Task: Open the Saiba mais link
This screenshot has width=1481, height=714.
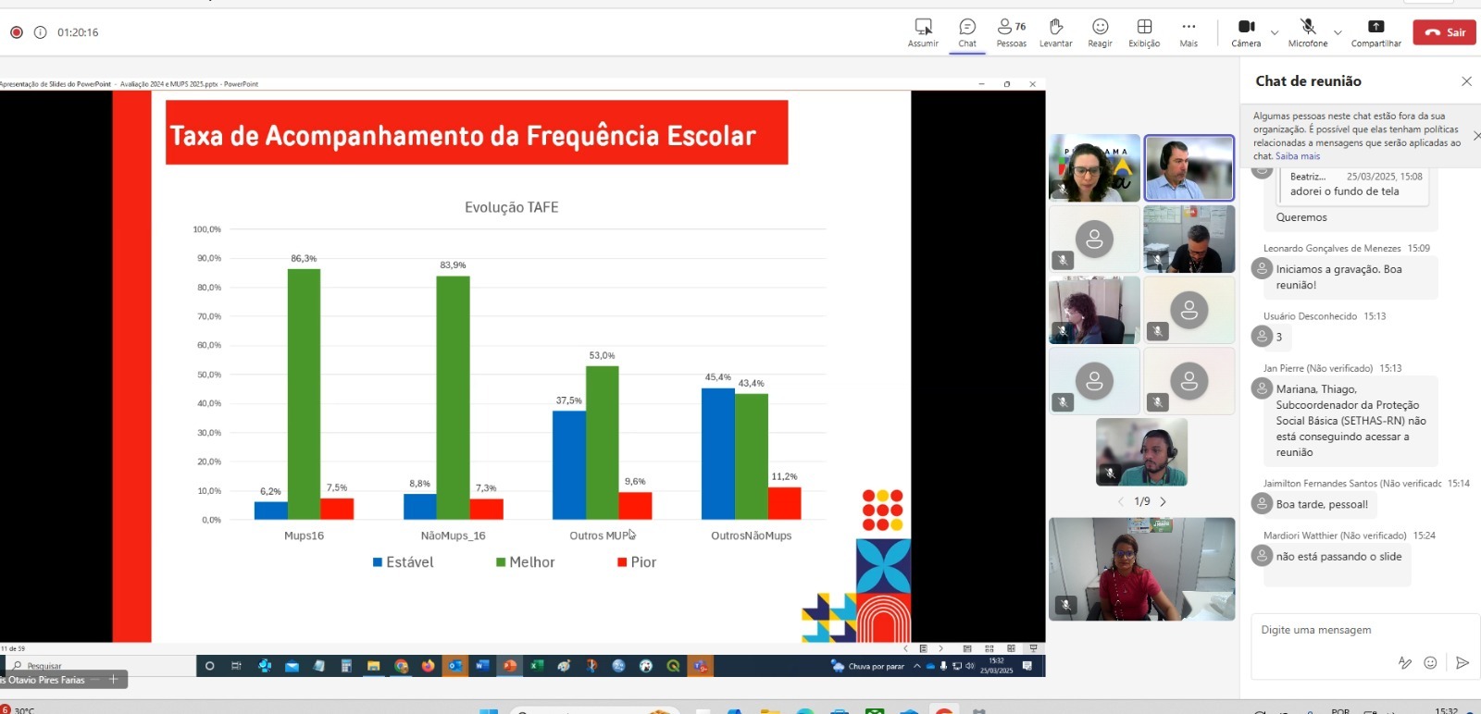Action: tap(1298, 156)
